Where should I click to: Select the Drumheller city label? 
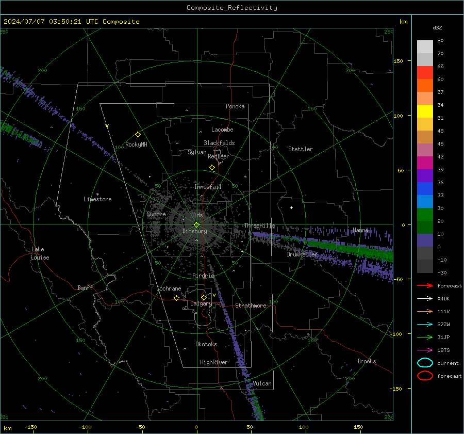click(302, 254)
